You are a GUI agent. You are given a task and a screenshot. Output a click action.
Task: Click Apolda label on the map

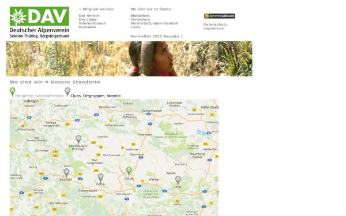pos(171,173)
